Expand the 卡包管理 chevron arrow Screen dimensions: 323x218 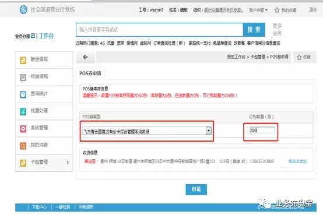tap(68, 163)
